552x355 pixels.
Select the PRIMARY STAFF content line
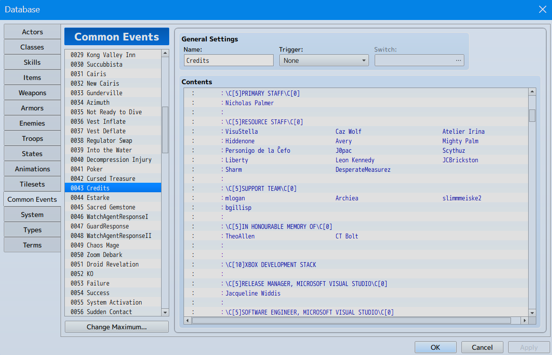tap(356, 93)
